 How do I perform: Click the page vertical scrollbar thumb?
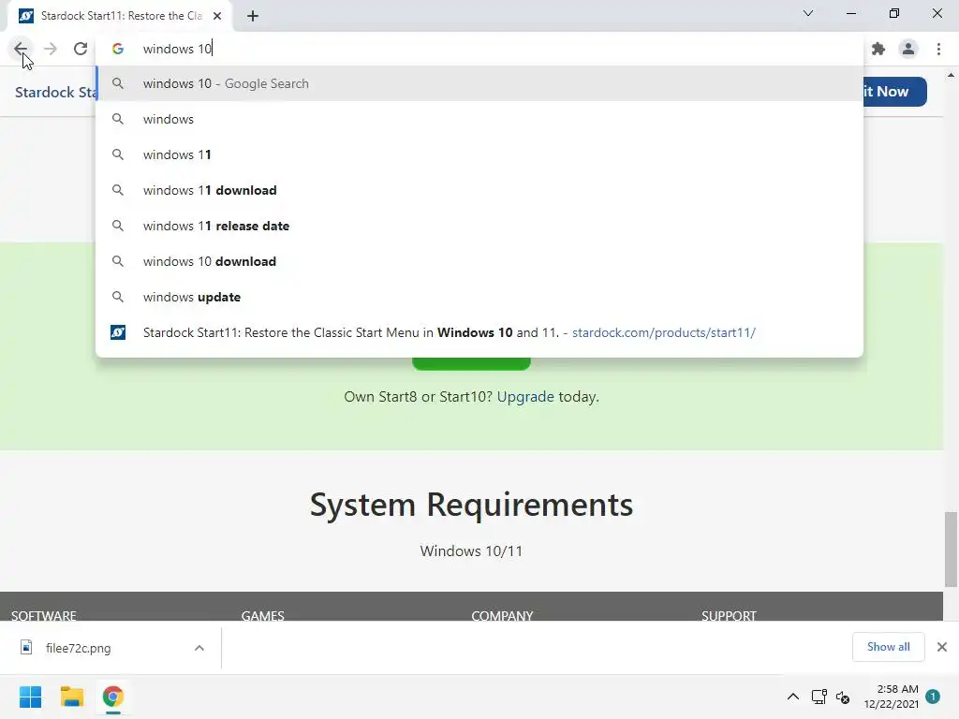[x=951, y=549]
